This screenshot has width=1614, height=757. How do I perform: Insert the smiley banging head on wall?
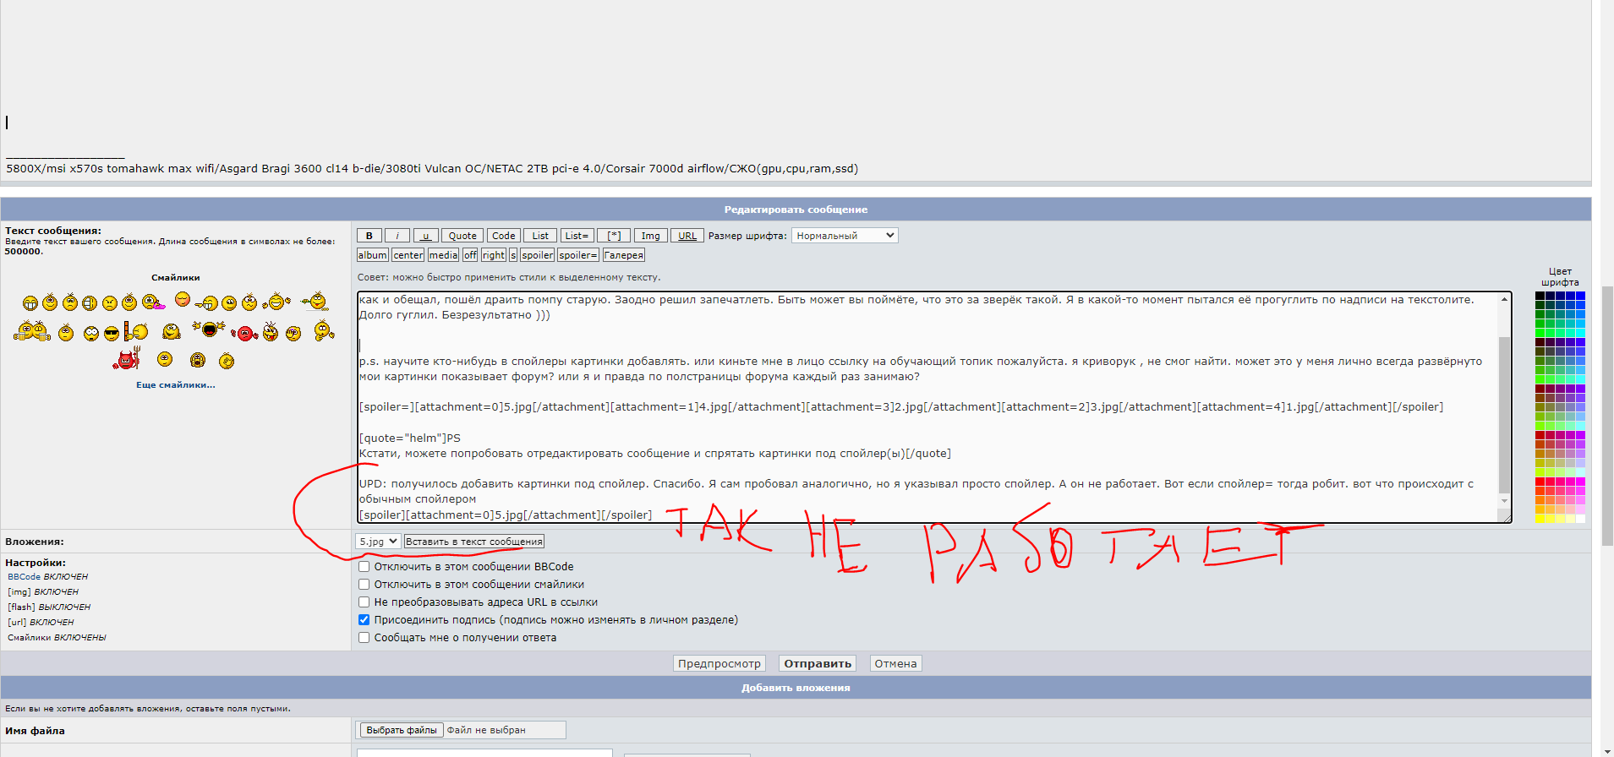click(x=136, y=331)
